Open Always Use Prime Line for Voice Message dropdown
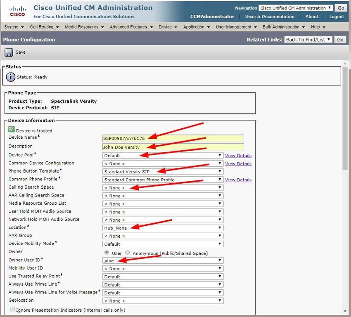 (x=163, y=293)
